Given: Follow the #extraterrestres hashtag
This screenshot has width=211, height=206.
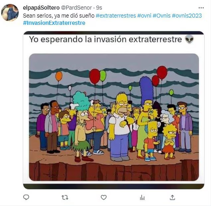Looking at the screenshot, I should click(x=116, y=16).
